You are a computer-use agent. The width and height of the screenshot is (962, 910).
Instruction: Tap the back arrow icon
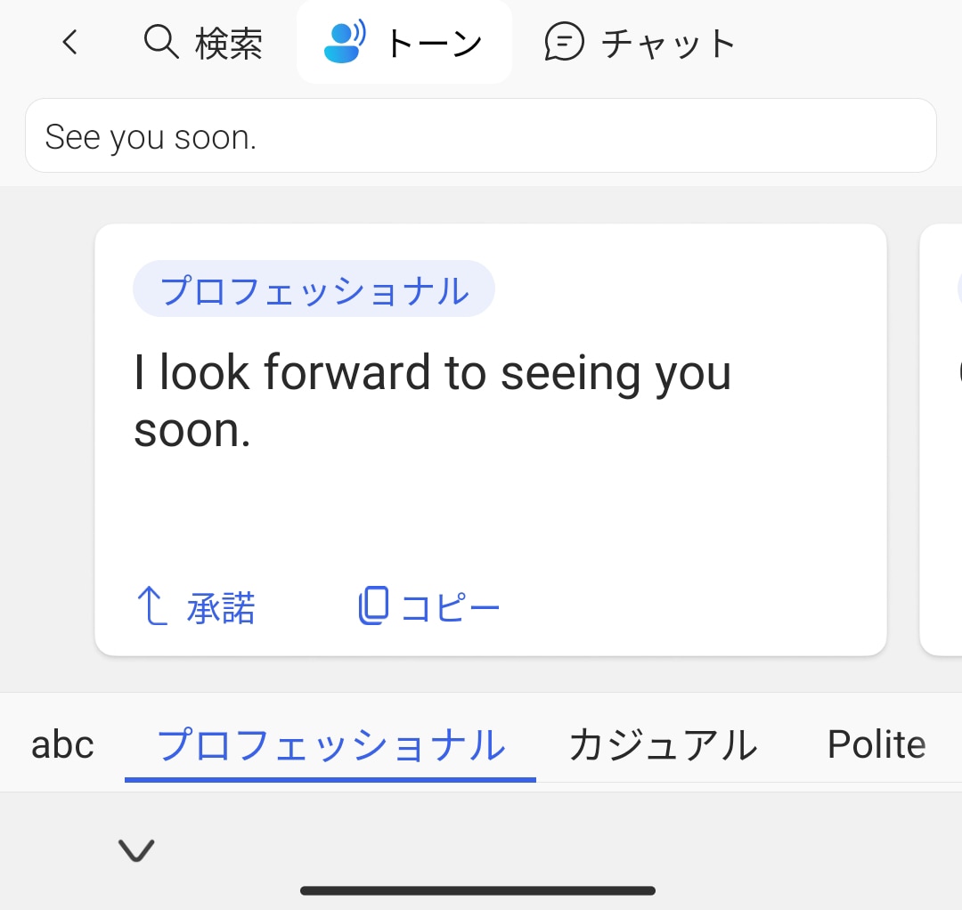point(70,42)
